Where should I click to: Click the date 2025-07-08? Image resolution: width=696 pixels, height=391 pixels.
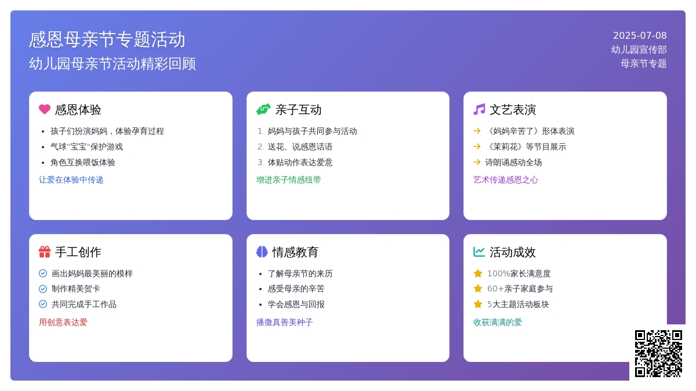(x=640, y=35)
